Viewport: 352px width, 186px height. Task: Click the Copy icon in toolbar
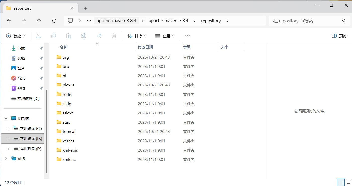point(54,36)
